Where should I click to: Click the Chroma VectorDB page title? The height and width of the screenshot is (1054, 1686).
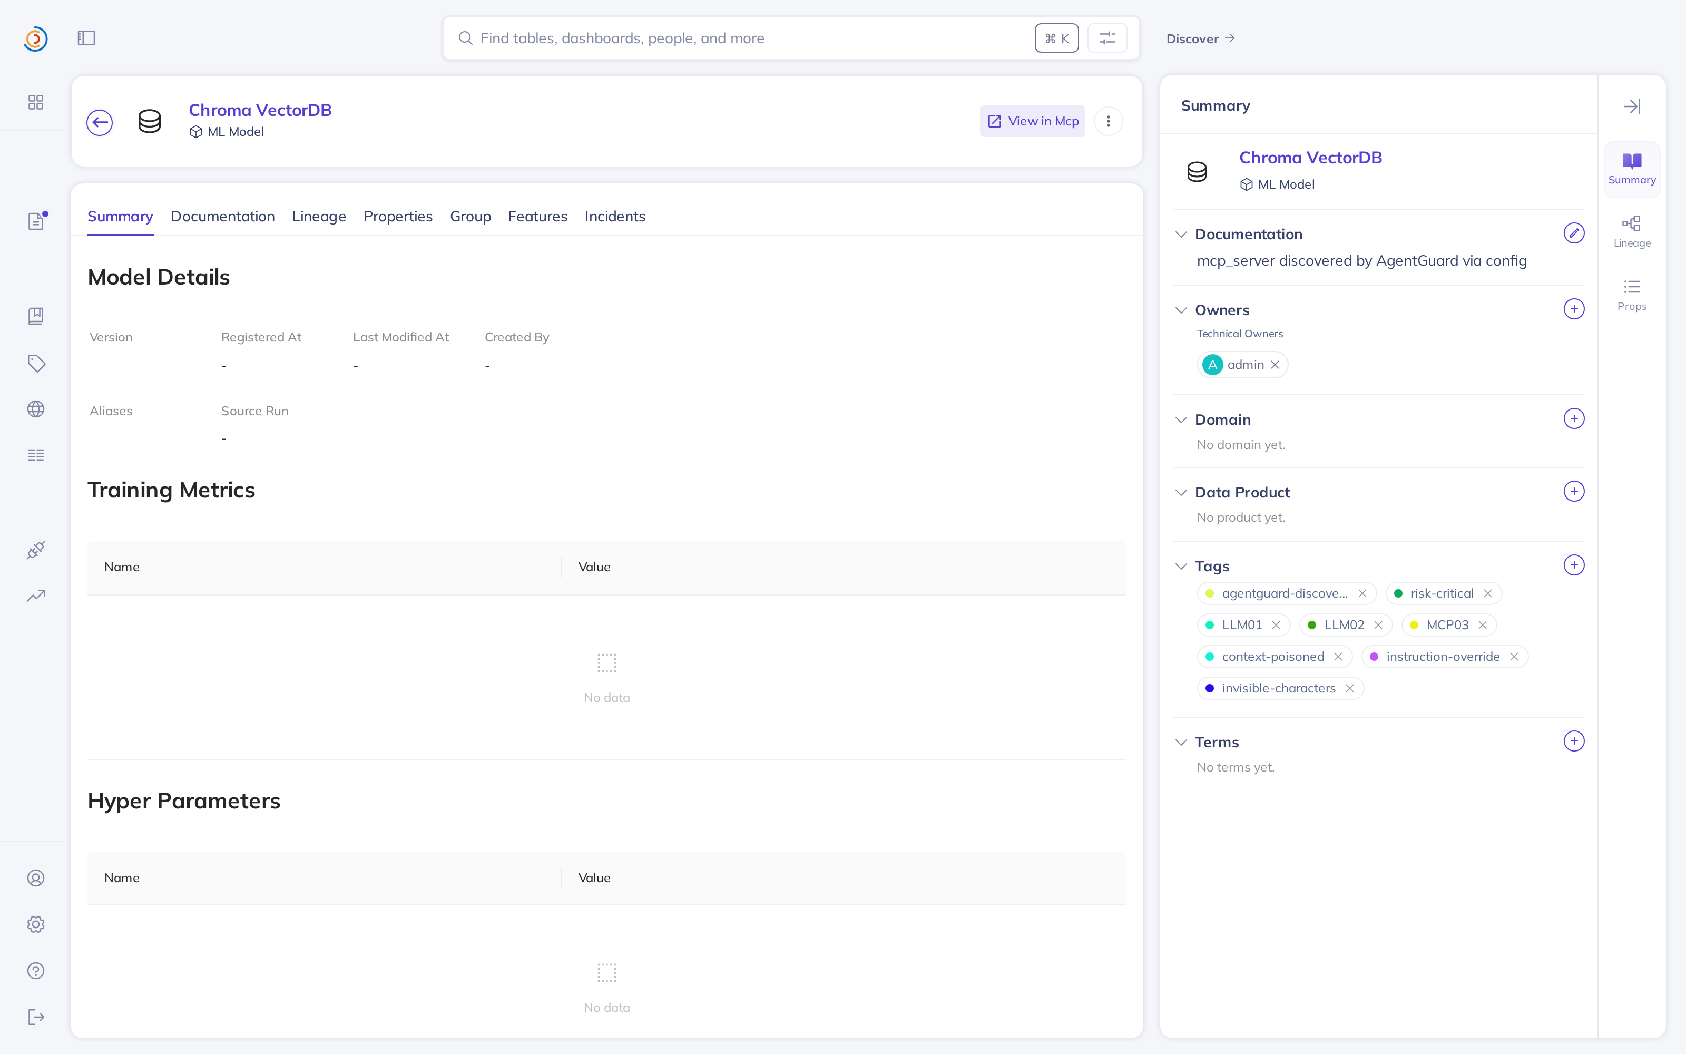[x=260, y=110]
